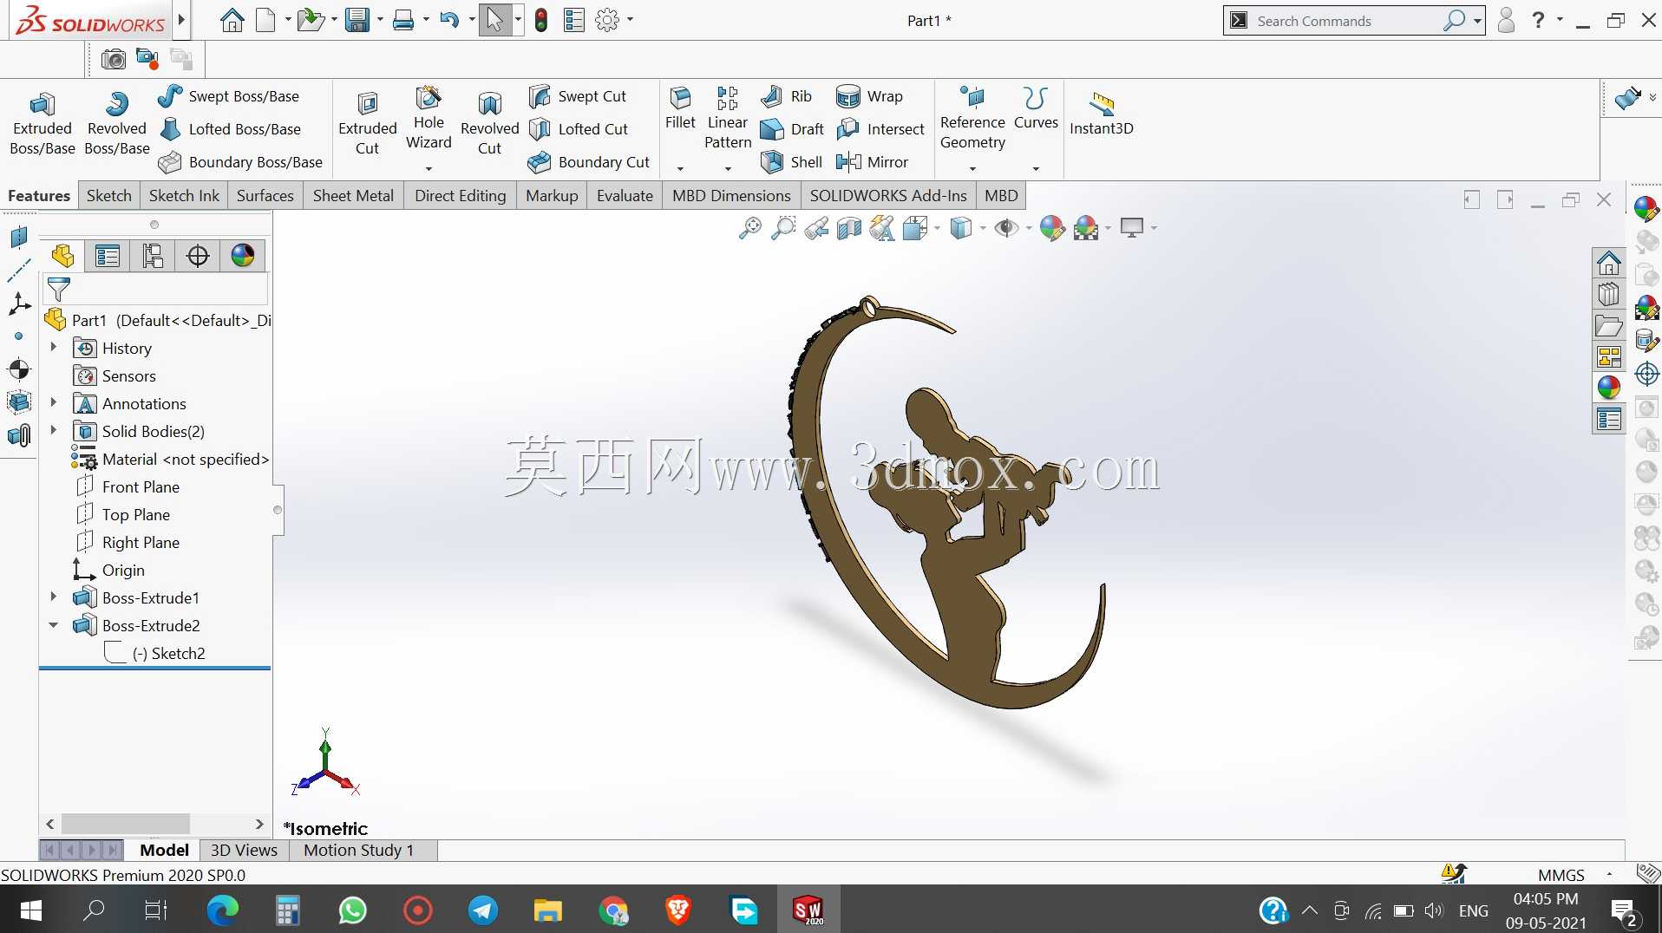Open Reference Geometry tool
Image resolution: width=1662 pixels, height=933 pixels.
click(x=972, y=118)
